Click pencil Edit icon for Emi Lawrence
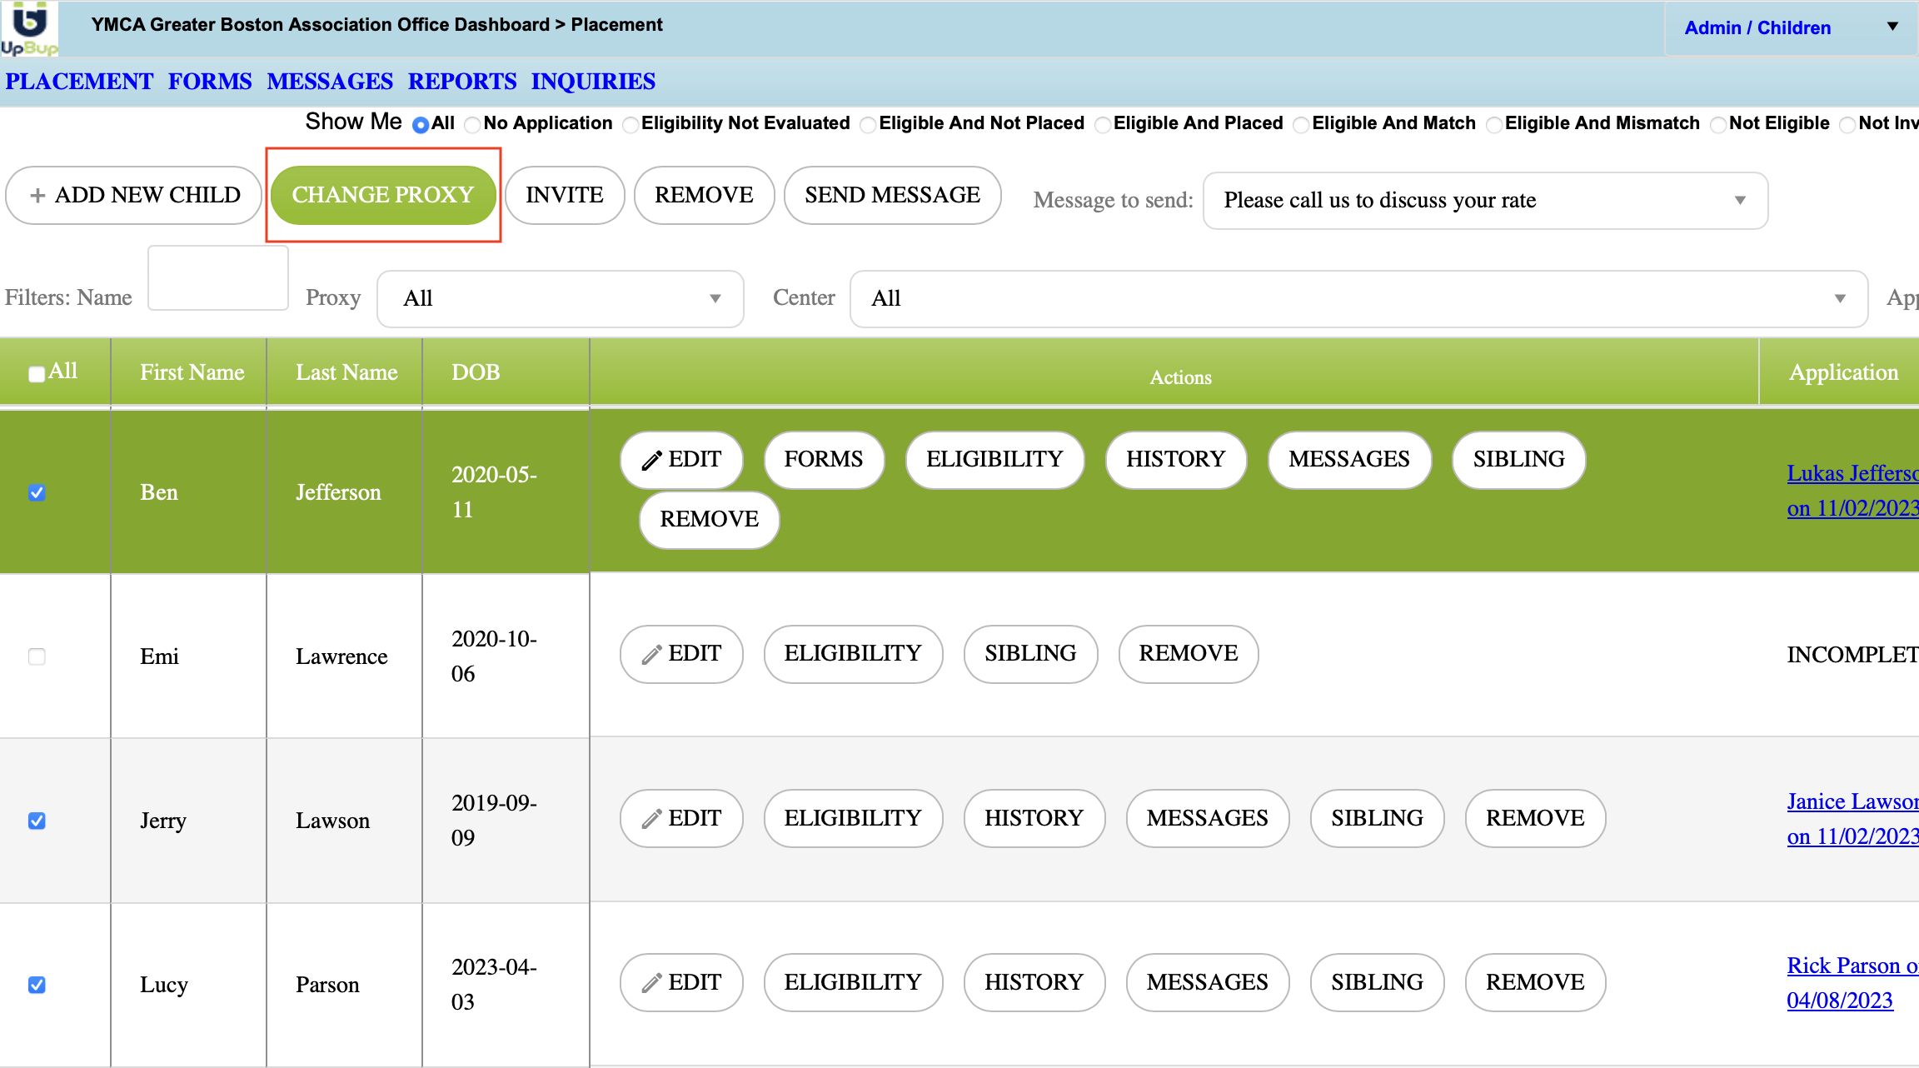The width and height of the screenshot is (1919, 1068). [x=651, y=655]
